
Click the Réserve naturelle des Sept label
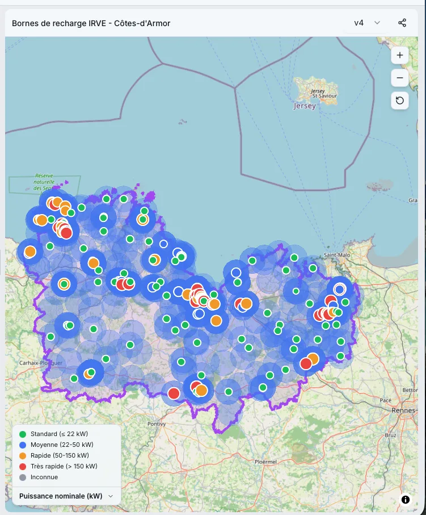[x=44, y=182]
